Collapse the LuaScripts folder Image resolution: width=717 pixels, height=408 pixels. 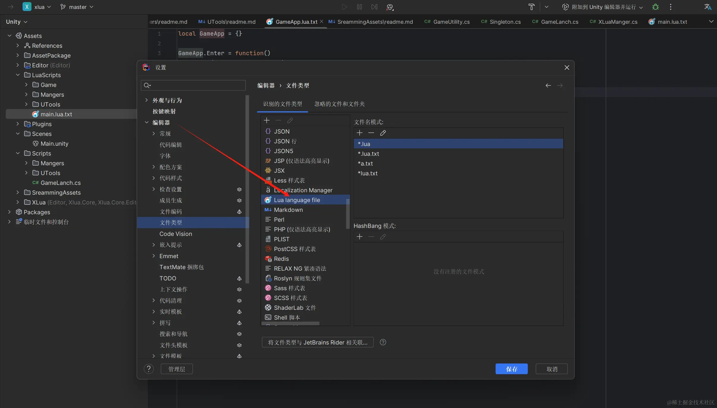18,75
